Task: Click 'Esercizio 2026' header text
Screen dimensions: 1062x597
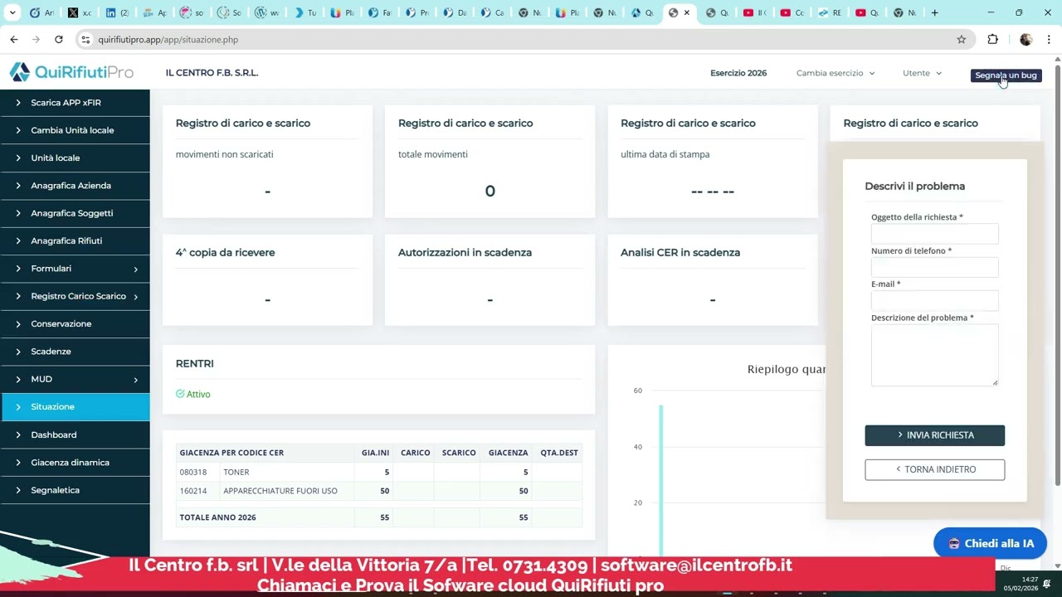Action: click(x=738, y=73)
